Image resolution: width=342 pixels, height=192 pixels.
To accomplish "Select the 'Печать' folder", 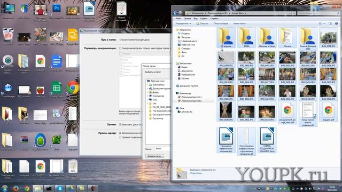I will [x=287, y=37].
